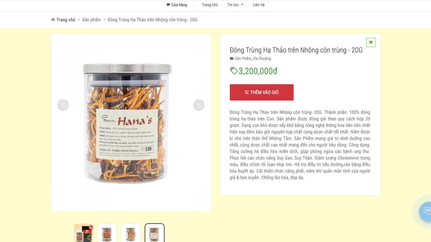Click the main Hana's jar product image

tap(127, 123)
